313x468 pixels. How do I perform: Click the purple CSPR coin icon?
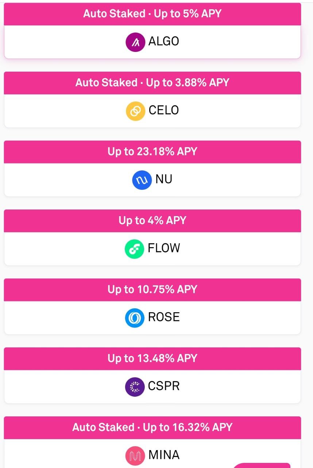(135, 387)
